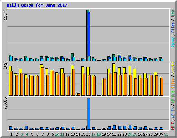Click green day label 24
Viewport: 177px width, 138px height.
130,134
